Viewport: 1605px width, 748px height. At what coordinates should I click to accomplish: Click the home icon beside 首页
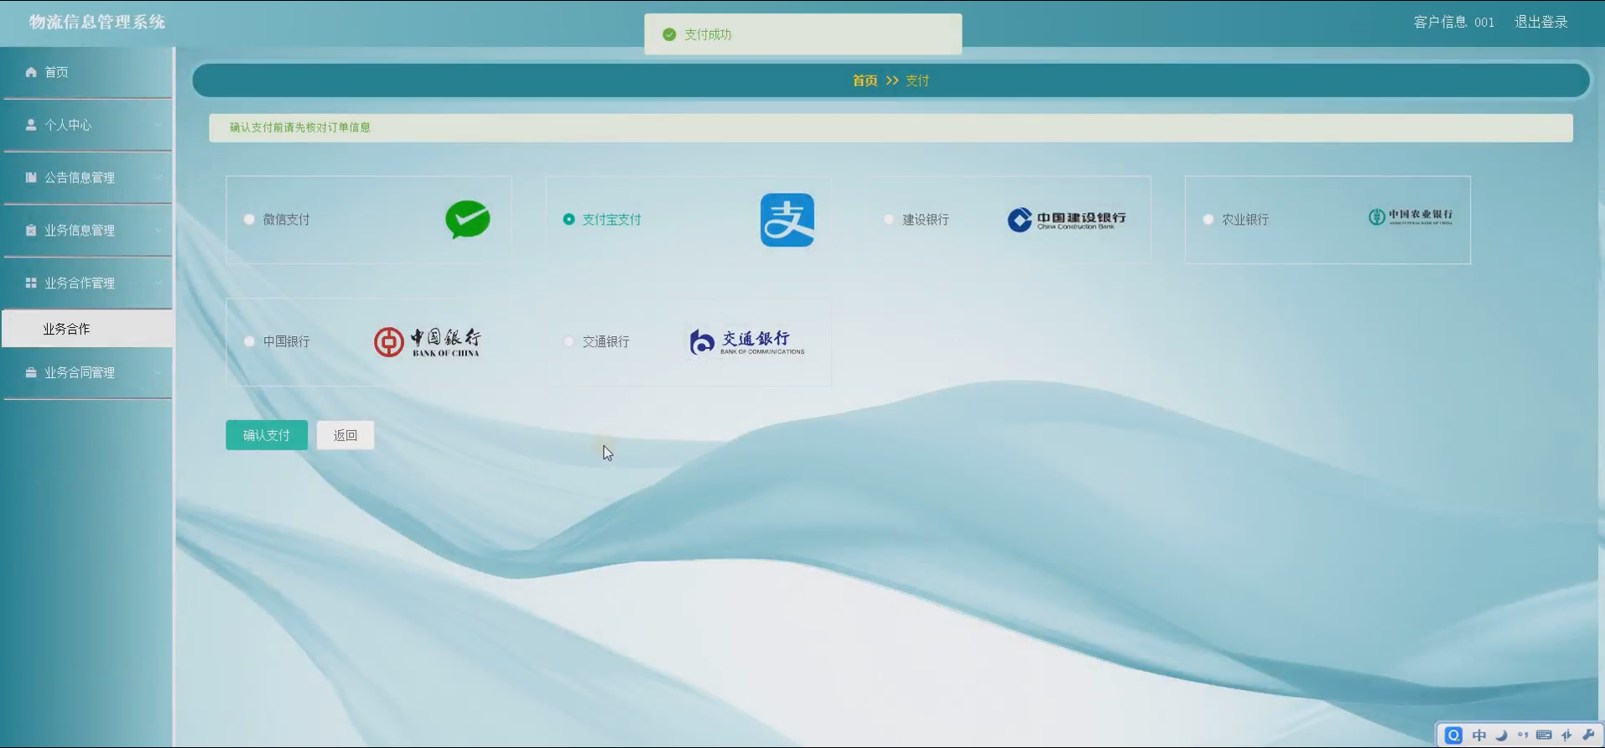[31, 72]
